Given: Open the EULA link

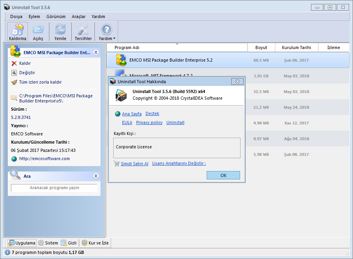Looking at the screenshot, I should pos(127,122).
